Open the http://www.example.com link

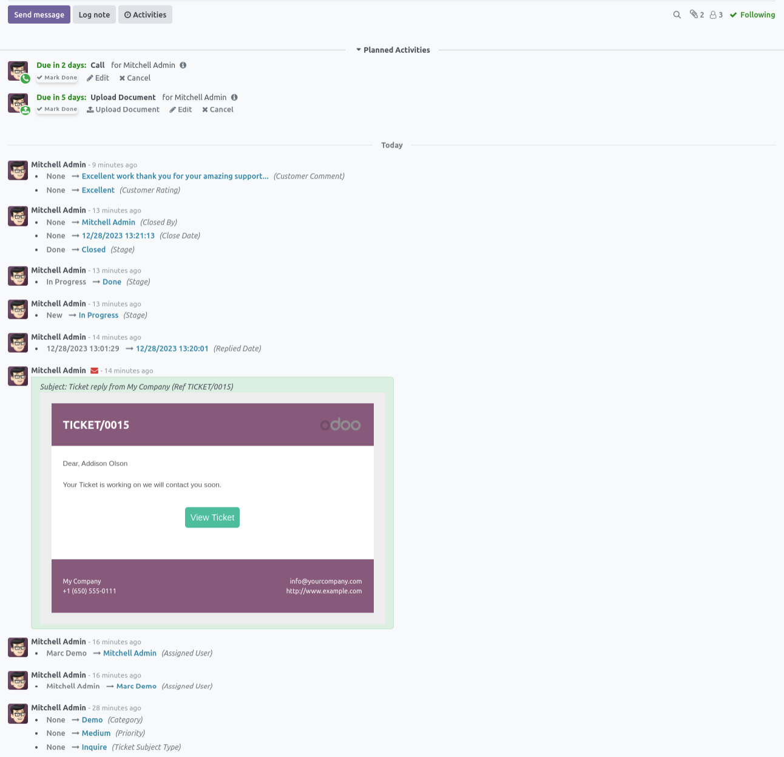[324, 591]
